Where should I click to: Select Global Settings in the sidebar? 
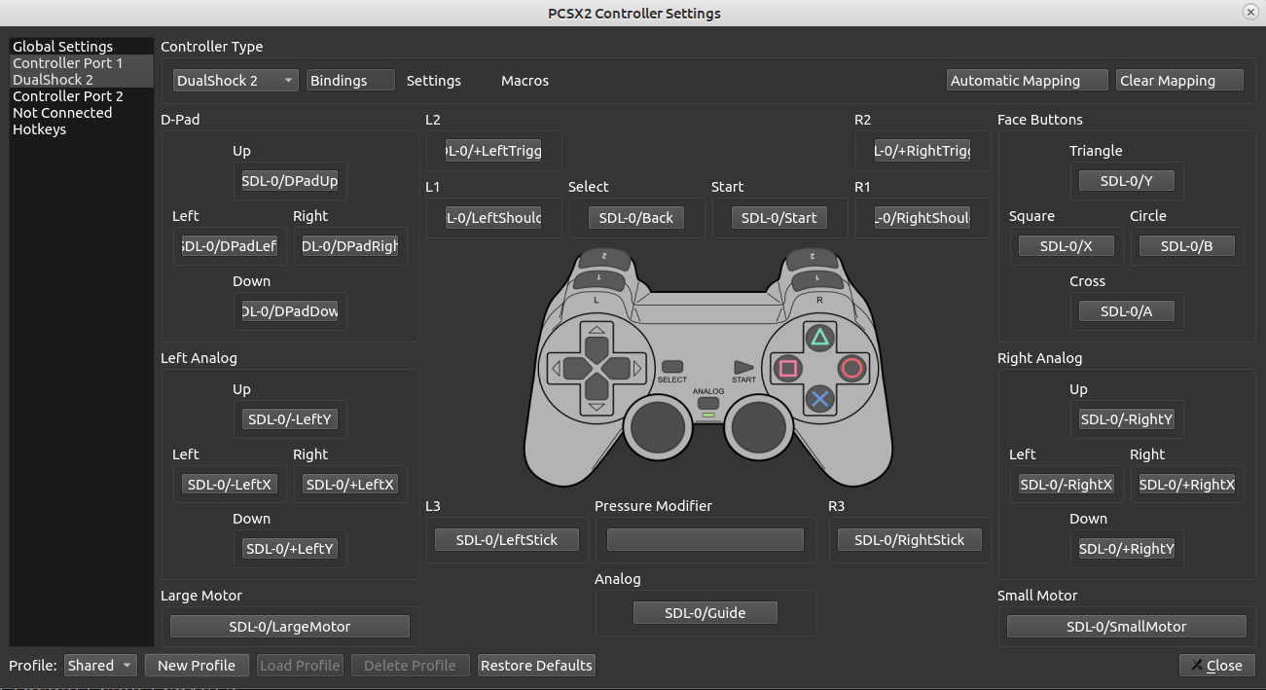[x=82, y=47]
